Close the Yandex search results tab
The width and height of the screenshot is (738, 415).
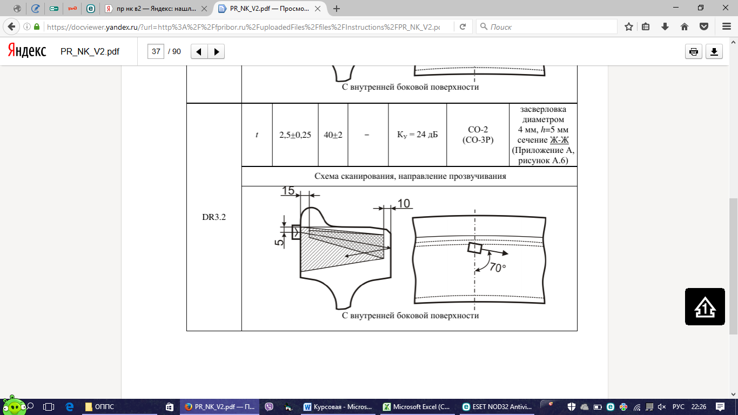204,9
